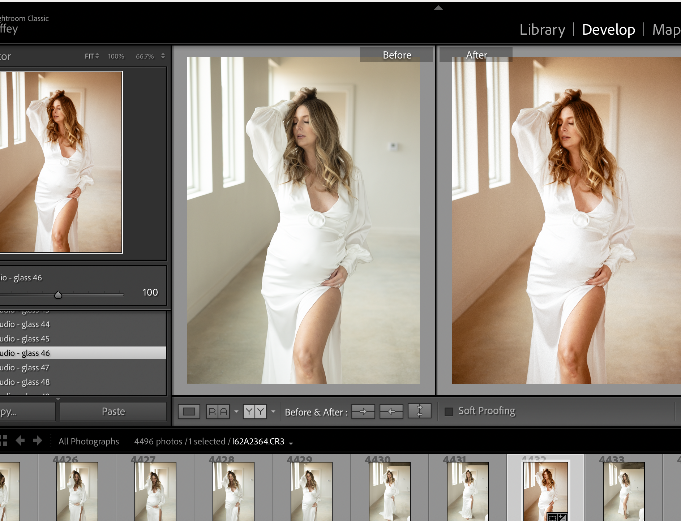Set Navigator zoom to FIT
Viewport: 681px width, 521px height.
point(89,56)
